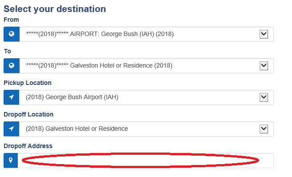The width and height of the screenshot is (292, 177).
Task: Expand the From dropdown arrow
Action: (x=264, y=34)
